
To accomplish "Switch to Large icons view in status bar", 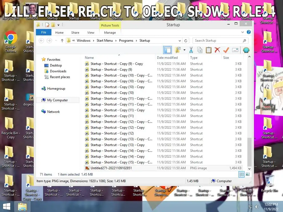I will 248,174.
